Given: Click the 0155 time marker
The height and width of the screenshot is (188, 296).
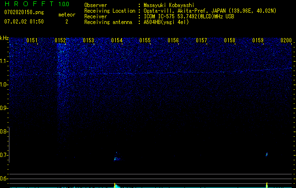Looking at the screenshot, I should click(x=145, y=40).
